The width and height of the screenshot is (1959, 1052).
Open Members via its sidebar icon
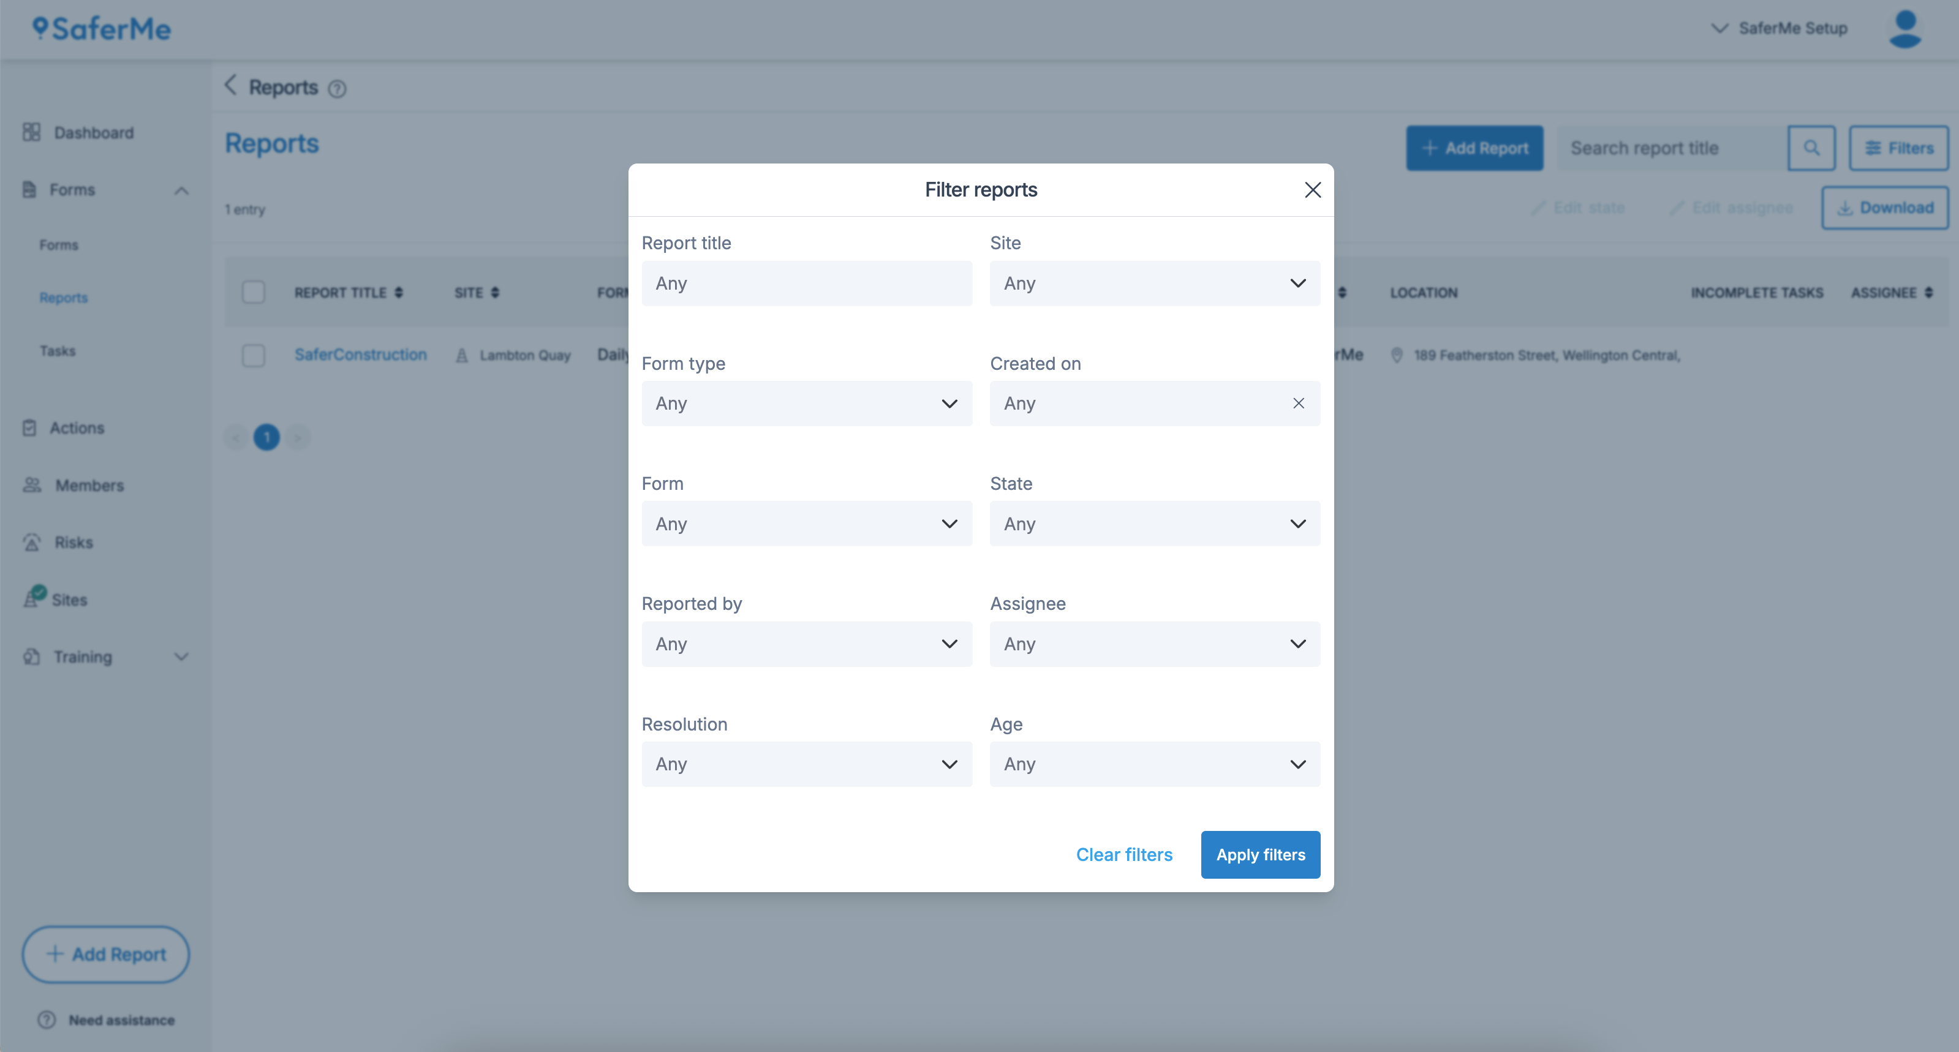coord(31,485)
